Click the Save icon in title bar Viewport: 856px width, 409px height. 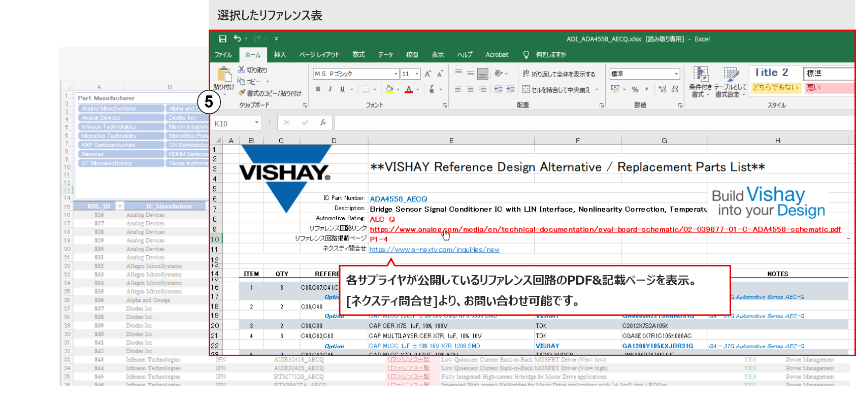222,39
